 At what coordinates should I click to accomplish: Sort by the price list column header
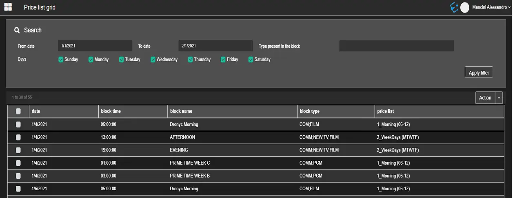tap(385, 111)
